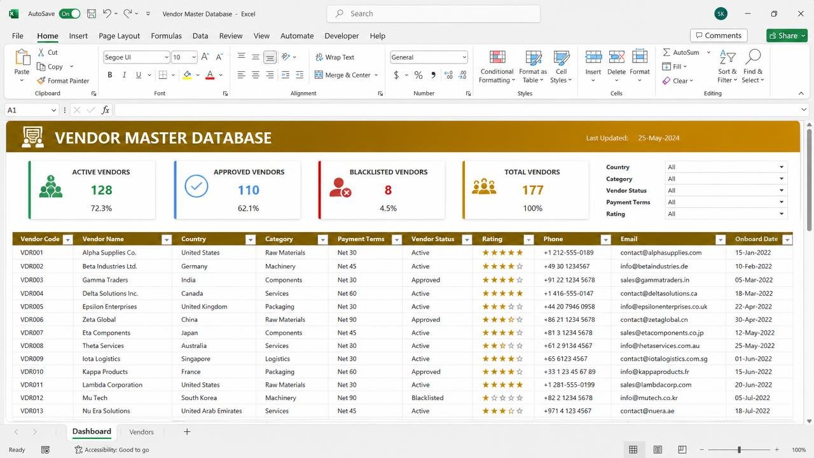Click the Search box in title bar

point(433,13)
